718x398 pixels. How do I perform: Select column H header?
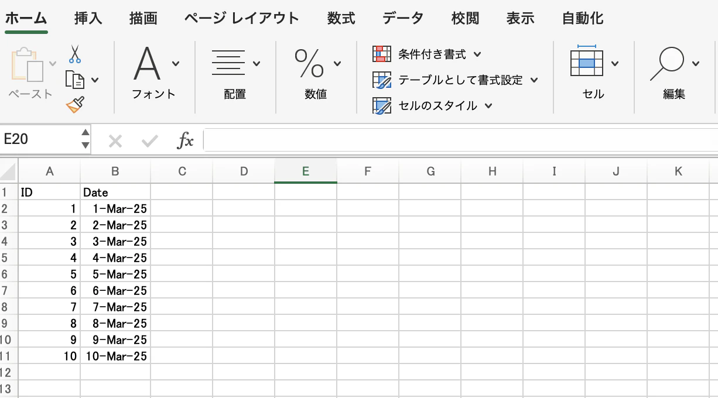tap(492, 171)
